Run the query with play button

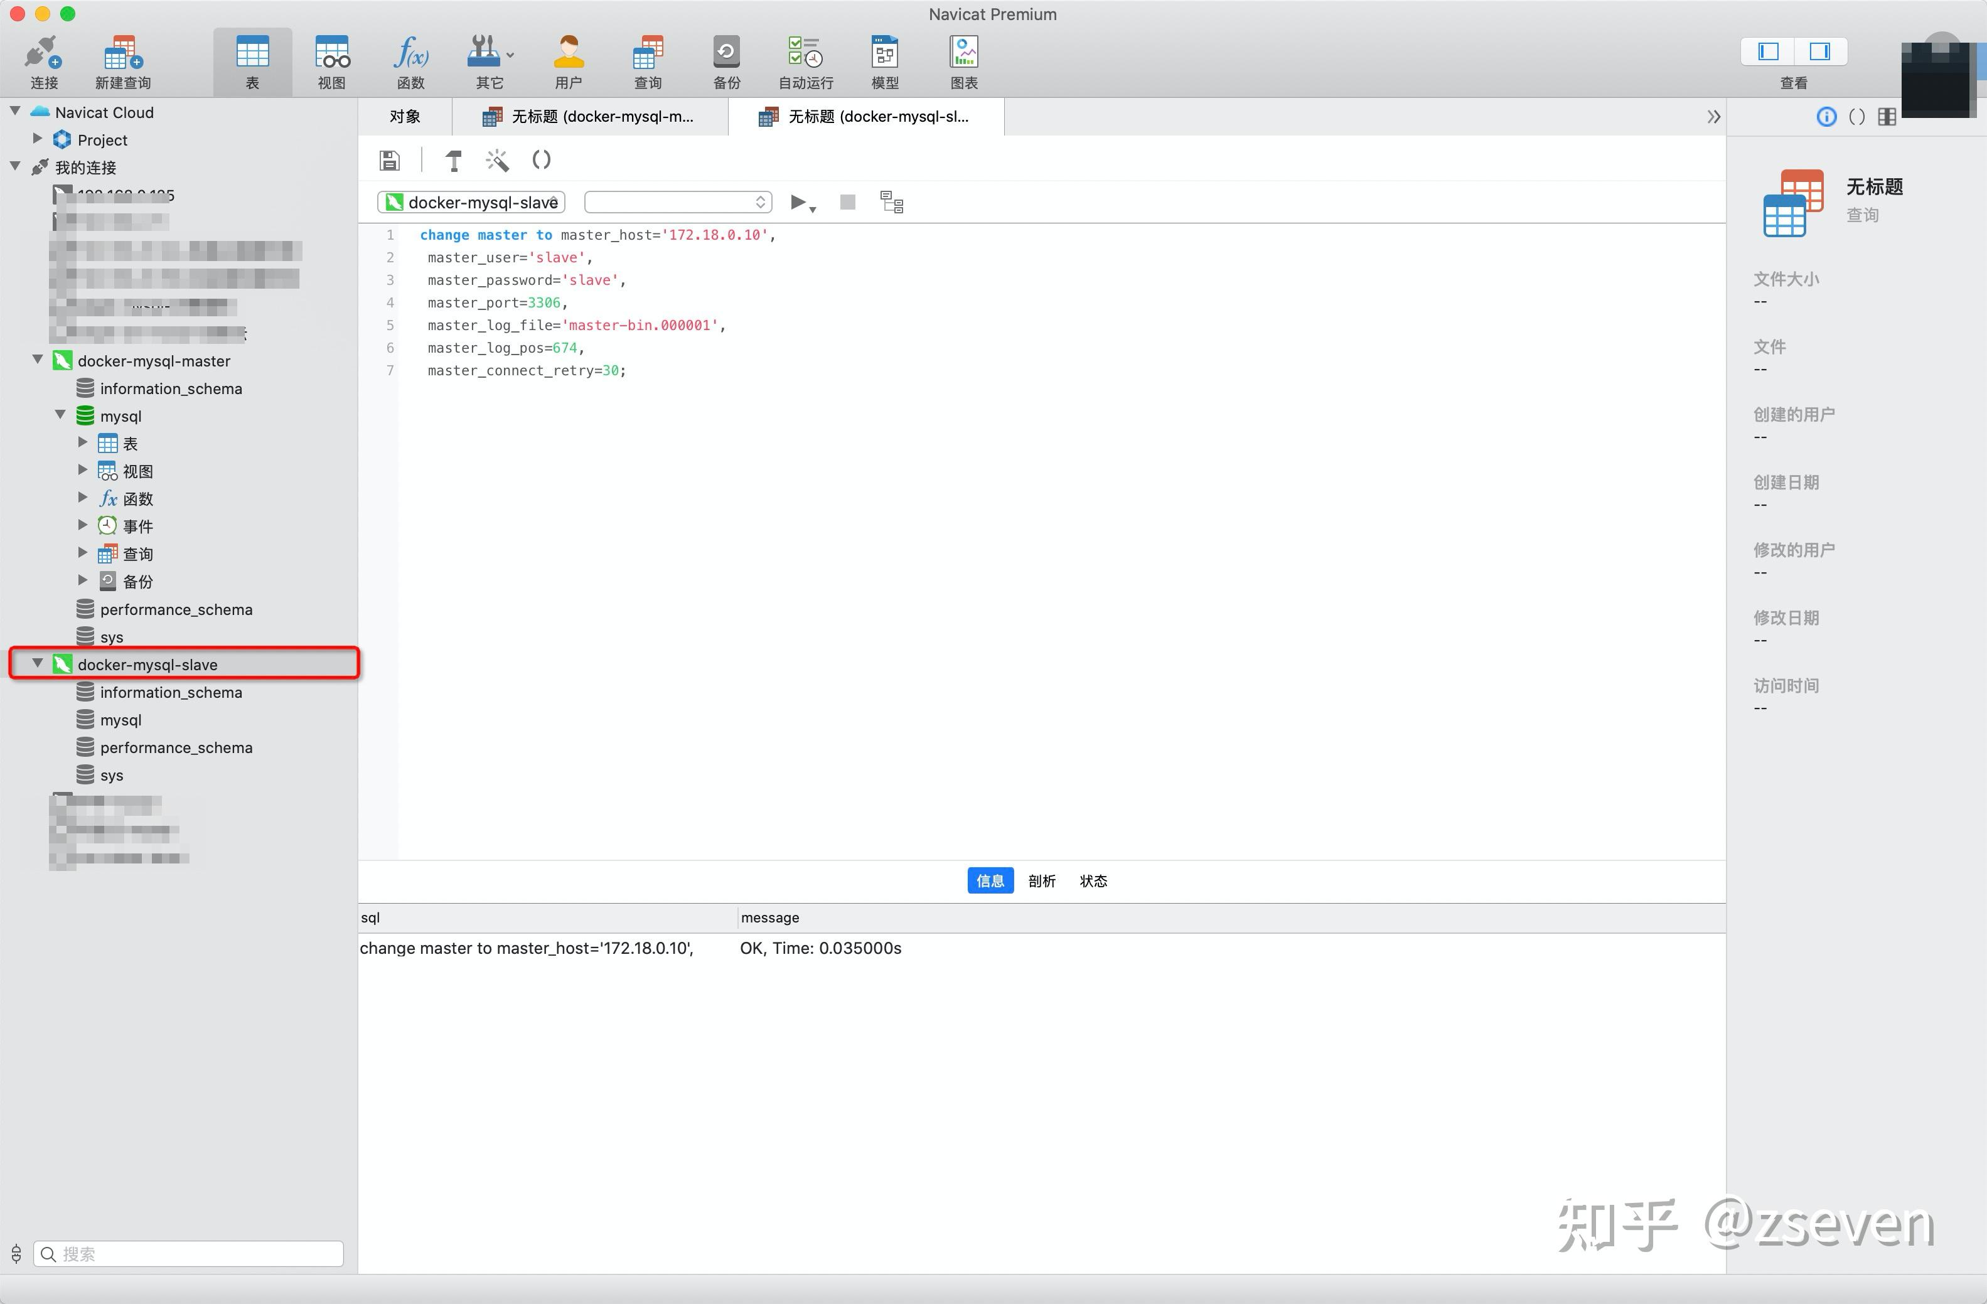(x=798, y=202)
